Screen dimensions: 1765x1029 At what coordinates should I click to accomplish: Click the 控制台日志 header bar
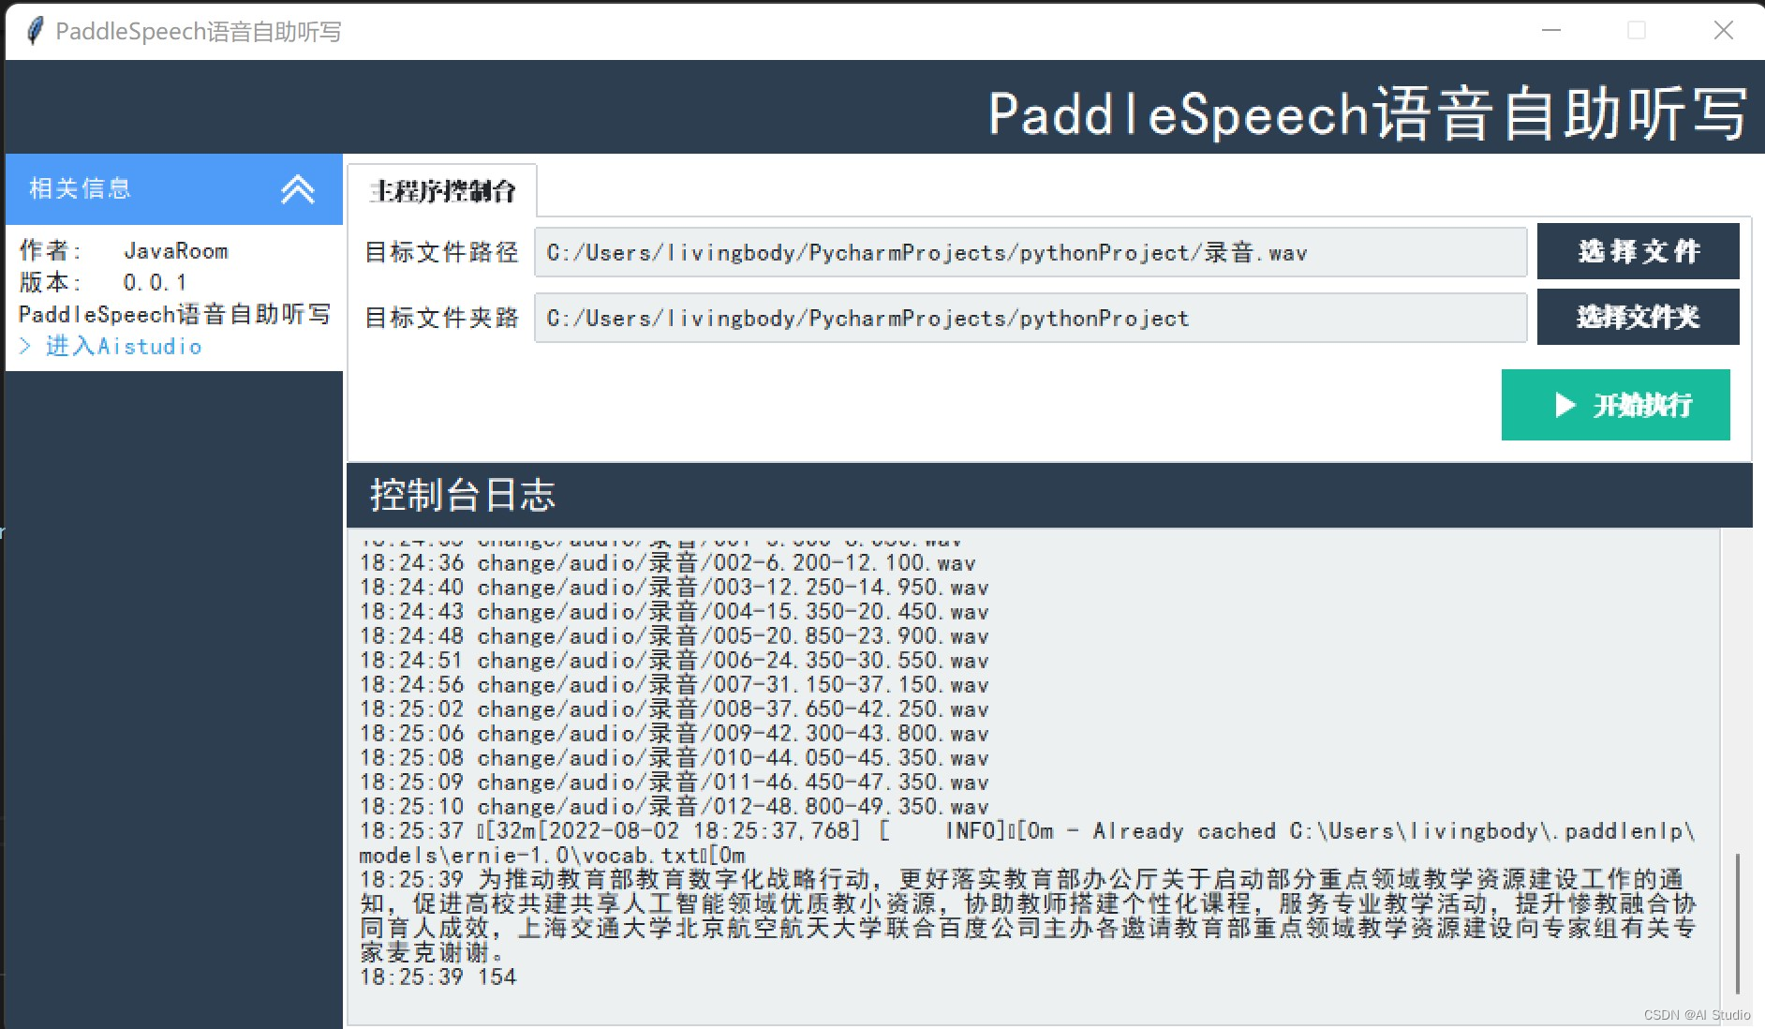pos(464,494)
